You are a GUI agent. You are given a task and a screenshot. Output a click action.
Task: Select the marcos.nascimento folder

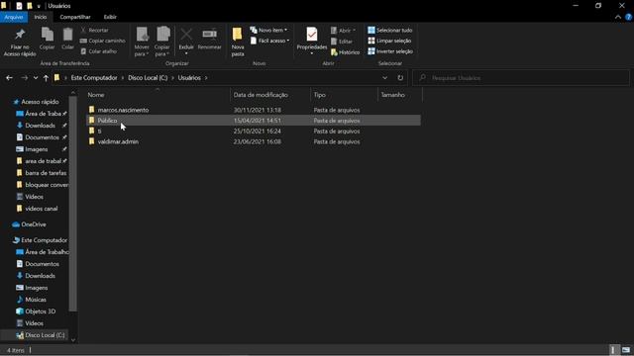click(x=254, y=110)
